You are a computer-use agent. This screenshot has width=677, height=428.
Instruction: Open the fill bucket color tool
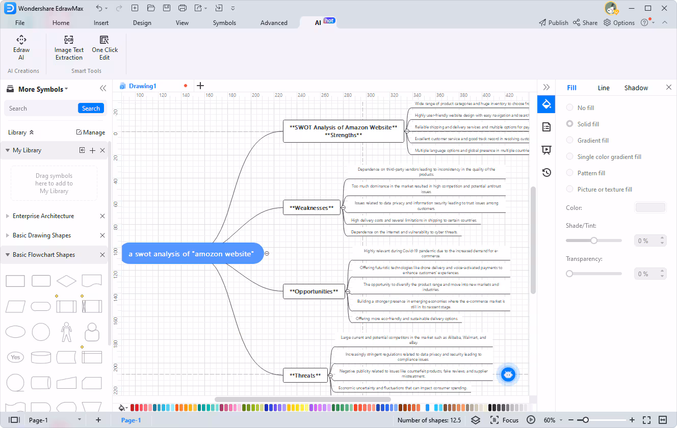(x=122, y=408)
